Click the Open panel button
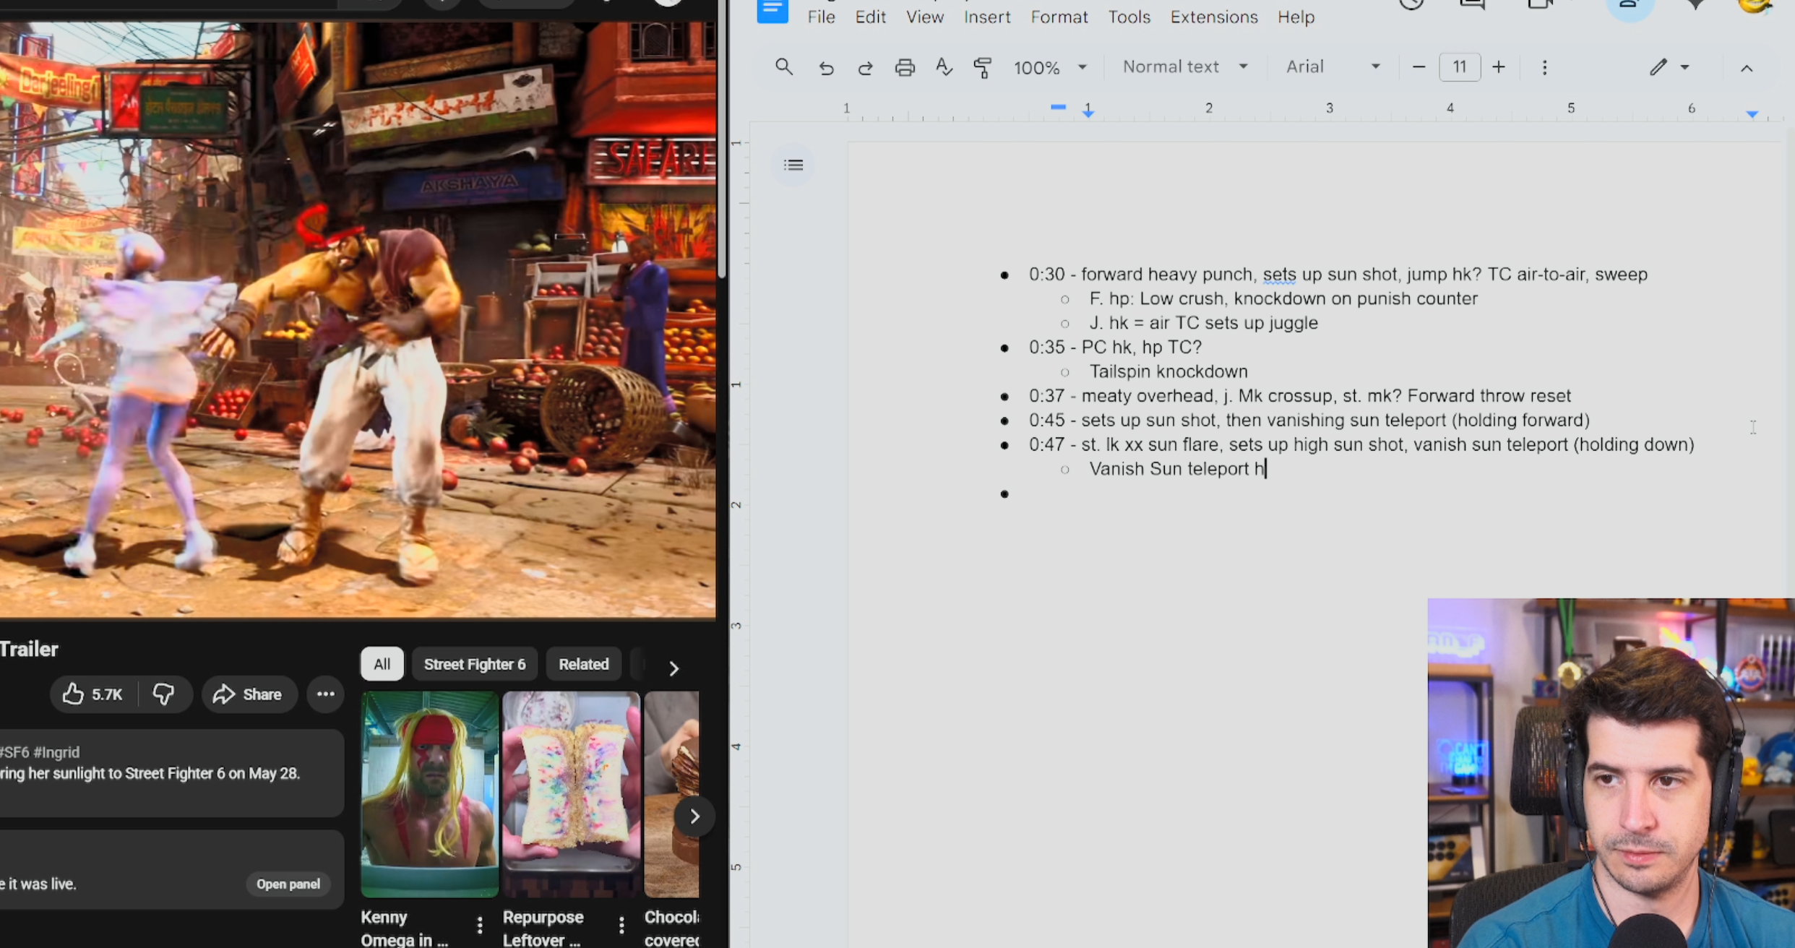The width and height of the screenshot is (1795, 948). [288, 884]
